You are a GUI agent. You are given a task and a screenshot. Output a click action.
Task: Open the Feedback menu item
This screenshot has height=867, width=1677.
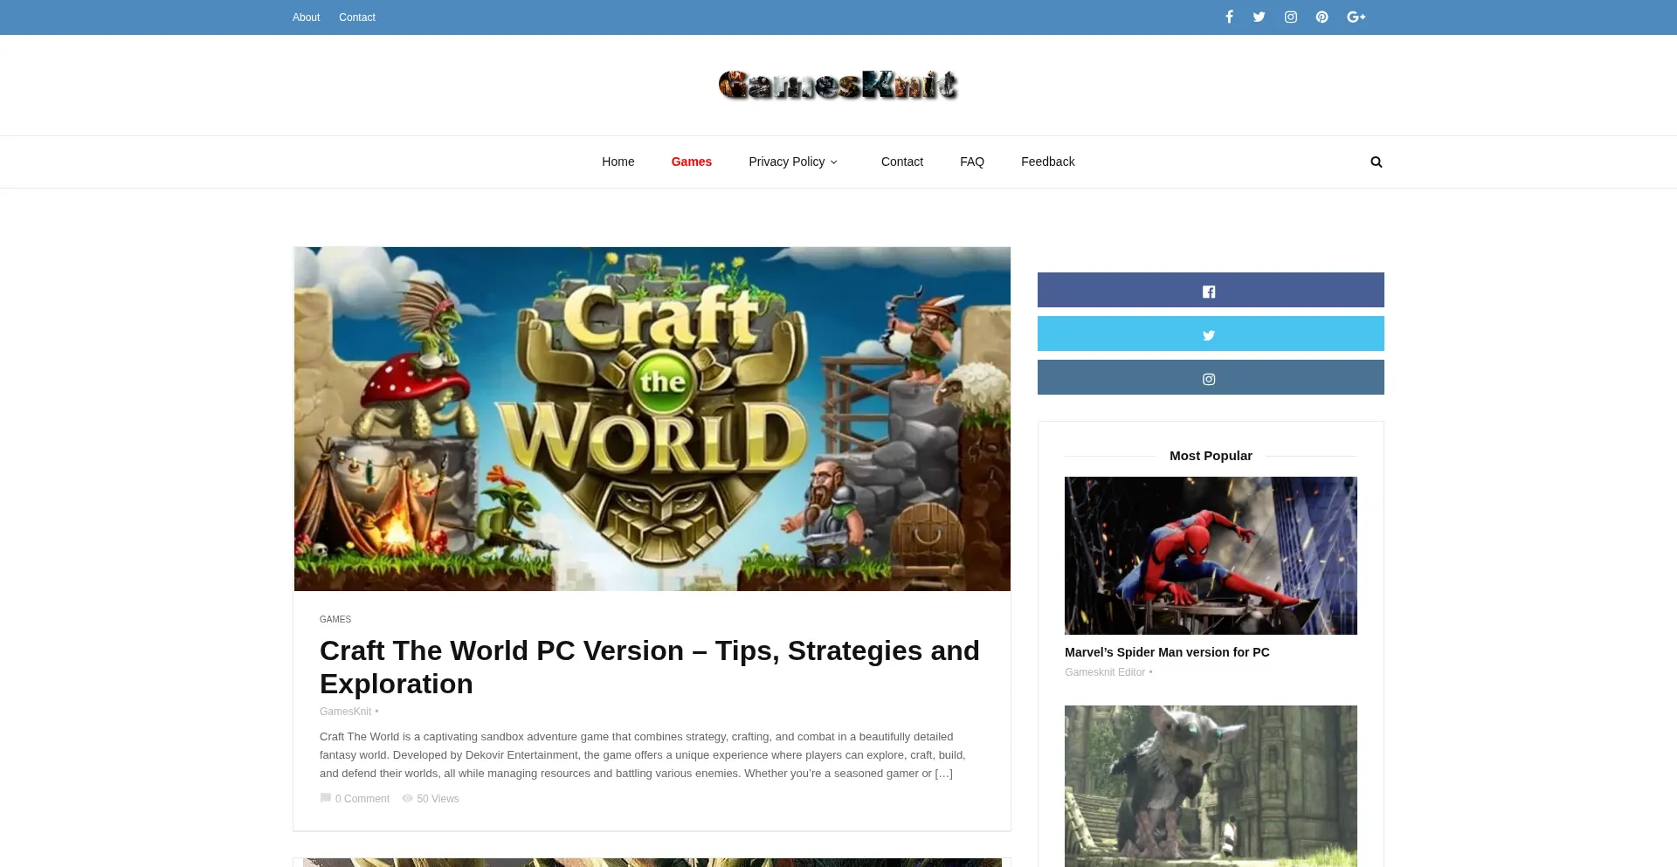coord(1047,162)
